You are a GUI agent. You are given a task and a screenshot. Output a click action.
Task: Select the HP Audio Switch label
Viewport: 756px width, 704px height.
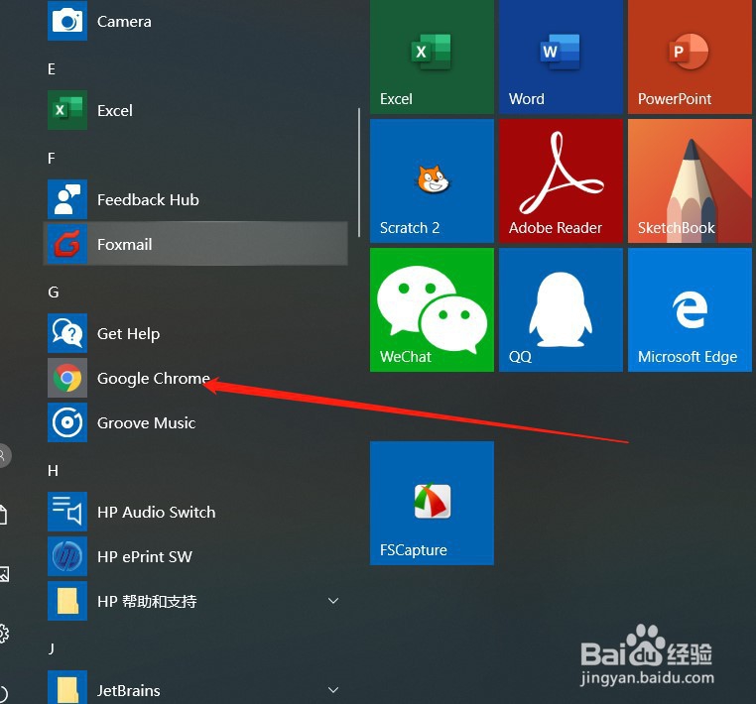(x=156, y=513)
